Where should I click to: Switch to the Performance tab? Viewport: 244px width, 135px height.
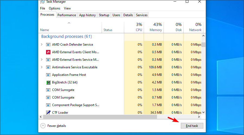67,15
